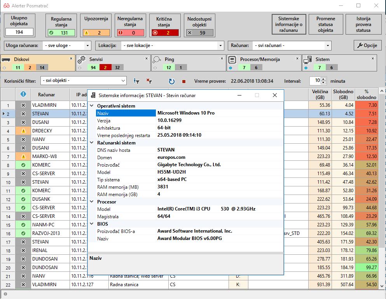Screen dimensions: 386x299
Task: Open Sistemske informacije o računaru
Action: click(289, 24)
